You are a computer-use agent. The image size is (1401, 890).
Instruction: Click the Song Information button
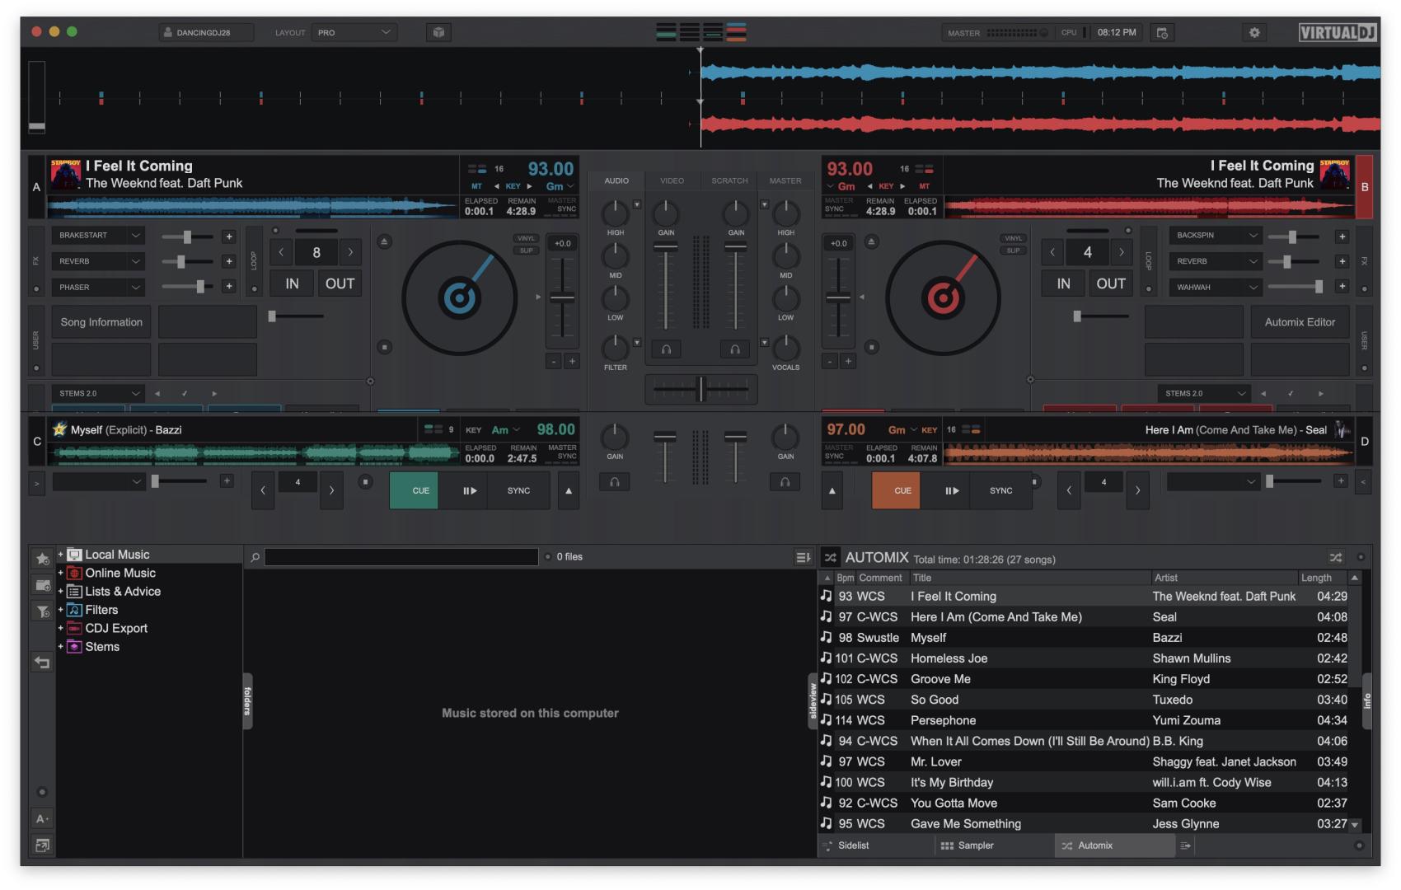point(101,322)
